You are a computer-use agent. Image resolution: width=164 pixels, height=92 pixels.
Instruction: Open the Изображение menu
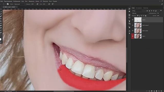click(17, 1)
